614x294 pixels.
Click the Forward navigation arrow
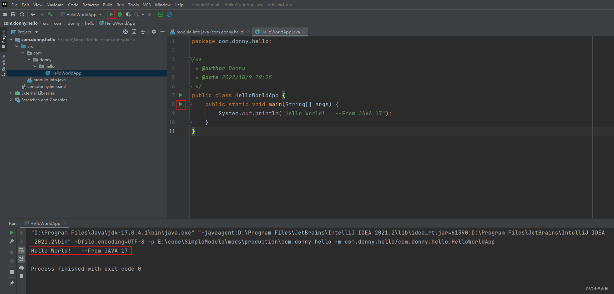42,14
